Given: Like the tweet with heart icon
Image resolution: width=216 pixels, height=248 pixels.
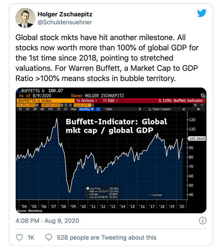Looking at the screenshot, I should click(x=20, y=238).
